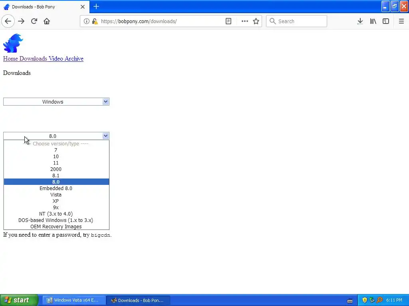Toggle reader view icon in address bar
This screenshot has height=306, width=409.
click(x=228, y=21)
